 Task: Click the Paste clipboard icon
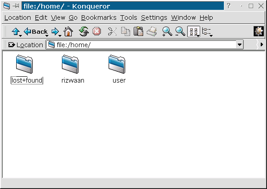click(138, 31)
